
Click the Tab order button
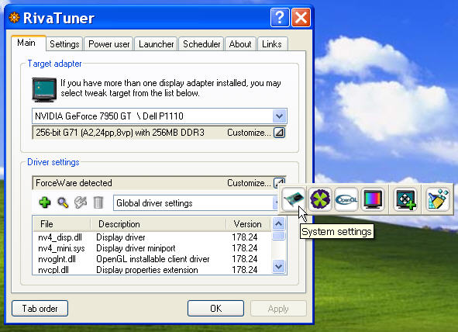point(40,309)
